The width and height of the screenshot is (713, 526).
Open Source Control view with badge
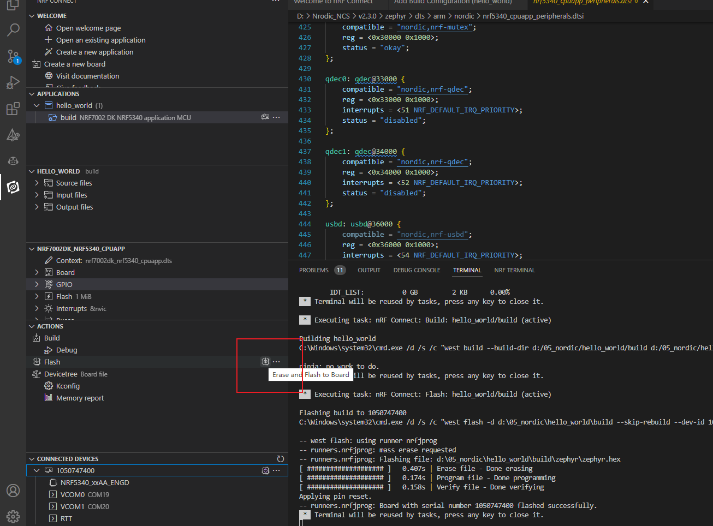tap(13, 56)
